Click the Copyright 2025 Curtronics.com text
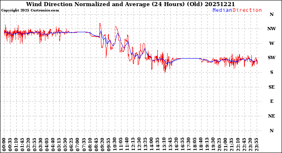This screenshot has height=153, width=282. click(x=30, y=11)
